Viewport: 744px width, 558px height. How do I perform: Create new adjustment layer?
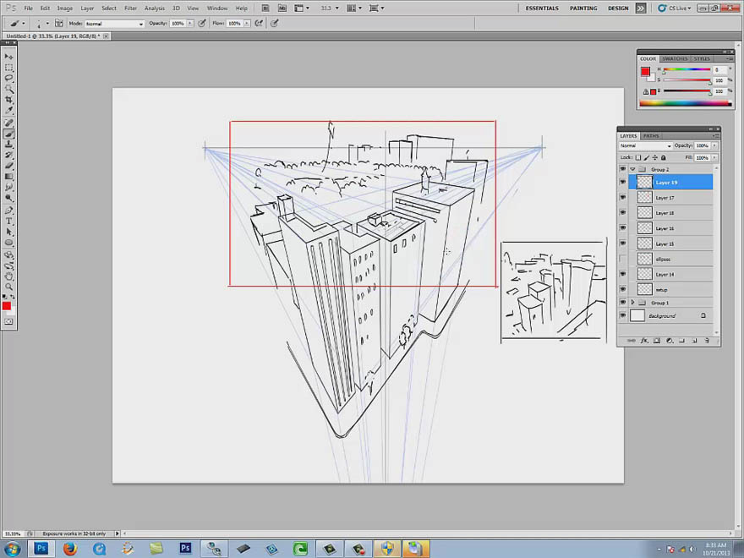coord(670,341)
